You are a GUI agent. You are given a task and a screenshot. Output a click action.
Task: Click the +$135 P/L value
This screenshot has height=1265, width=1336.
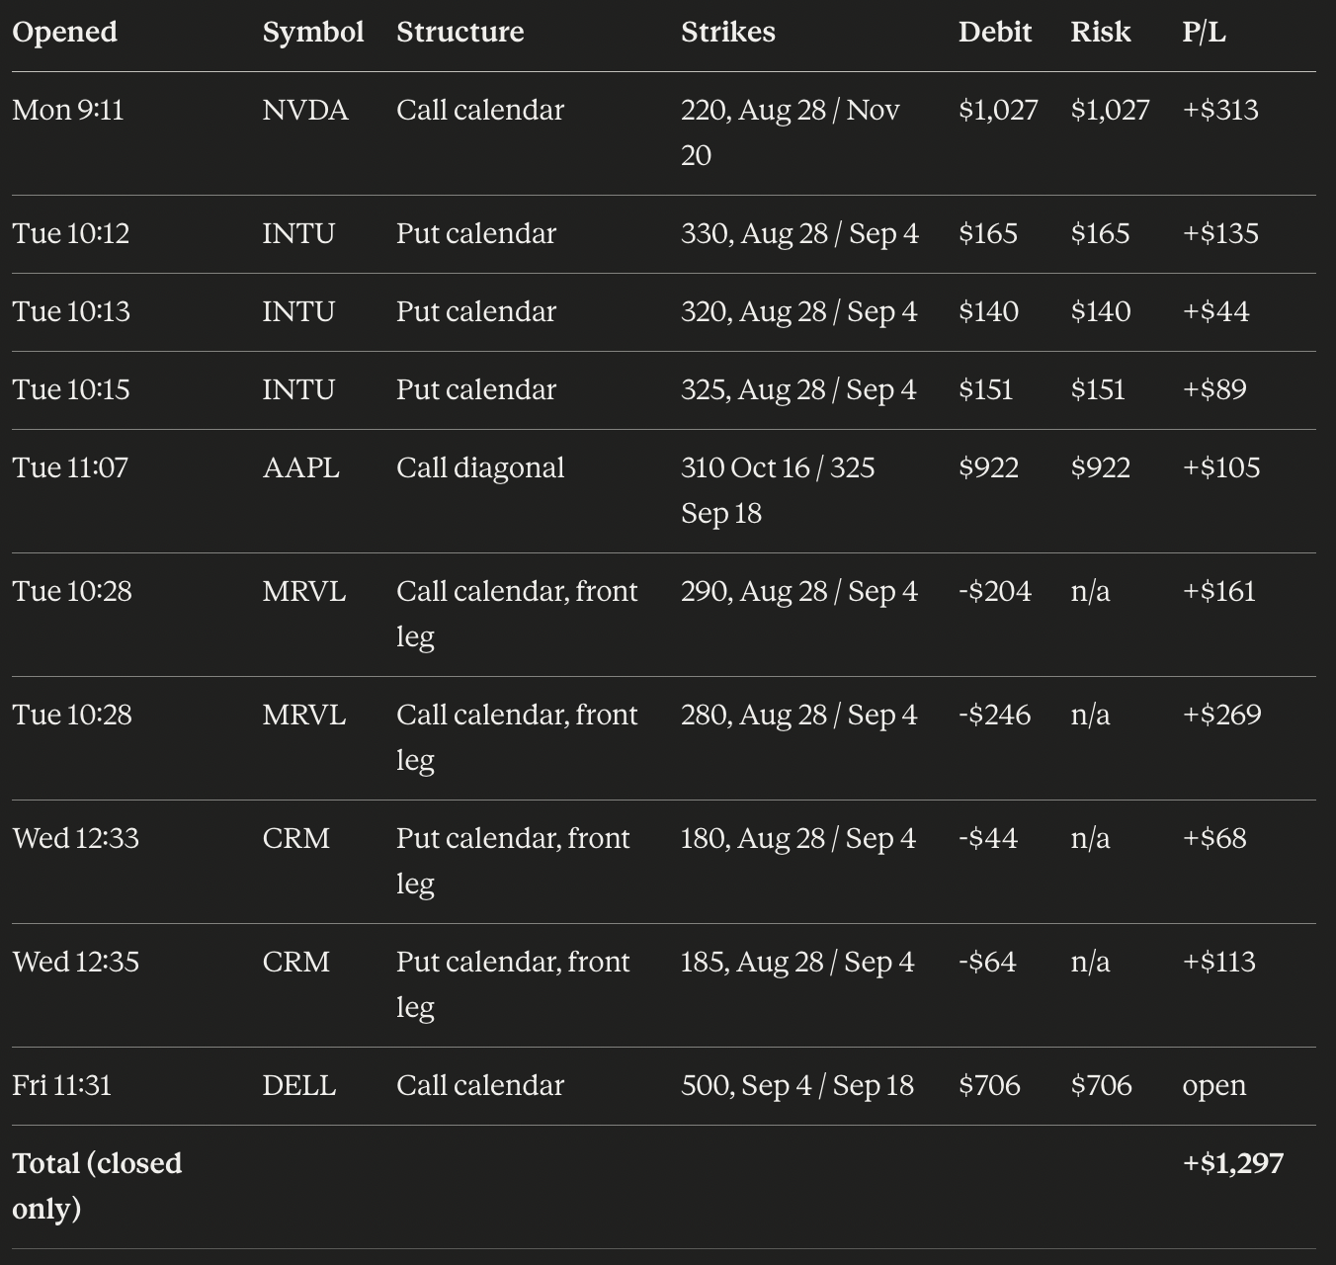pyautogui.click(x=1220, y=233)
